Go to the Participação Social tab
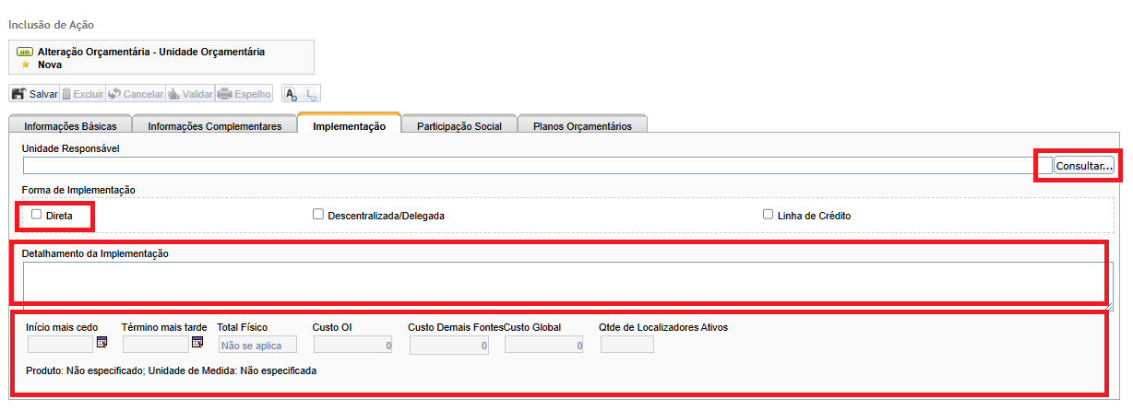Image resolution: width=1133 pixels, height=411 pixels. 459,126
